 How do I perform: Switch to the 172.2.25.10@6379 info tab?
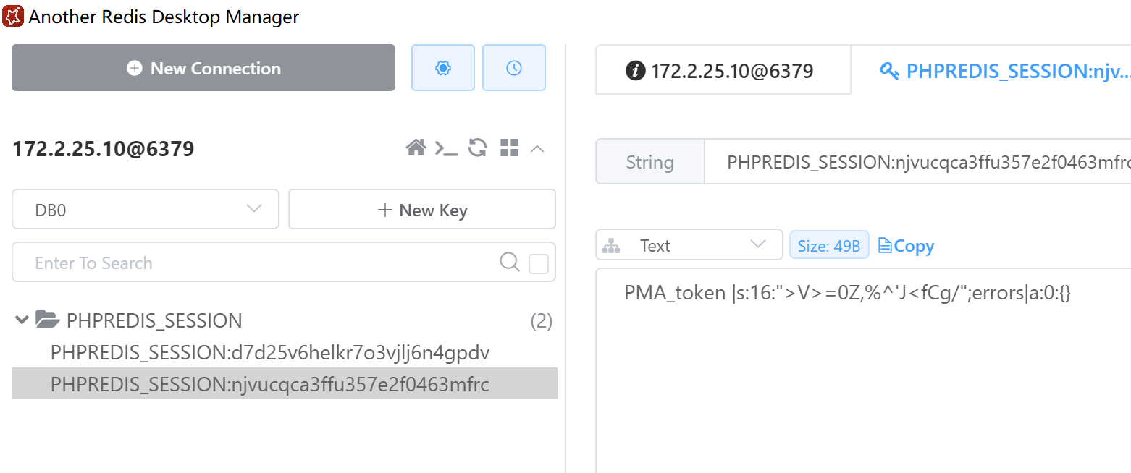pos(722,71)
